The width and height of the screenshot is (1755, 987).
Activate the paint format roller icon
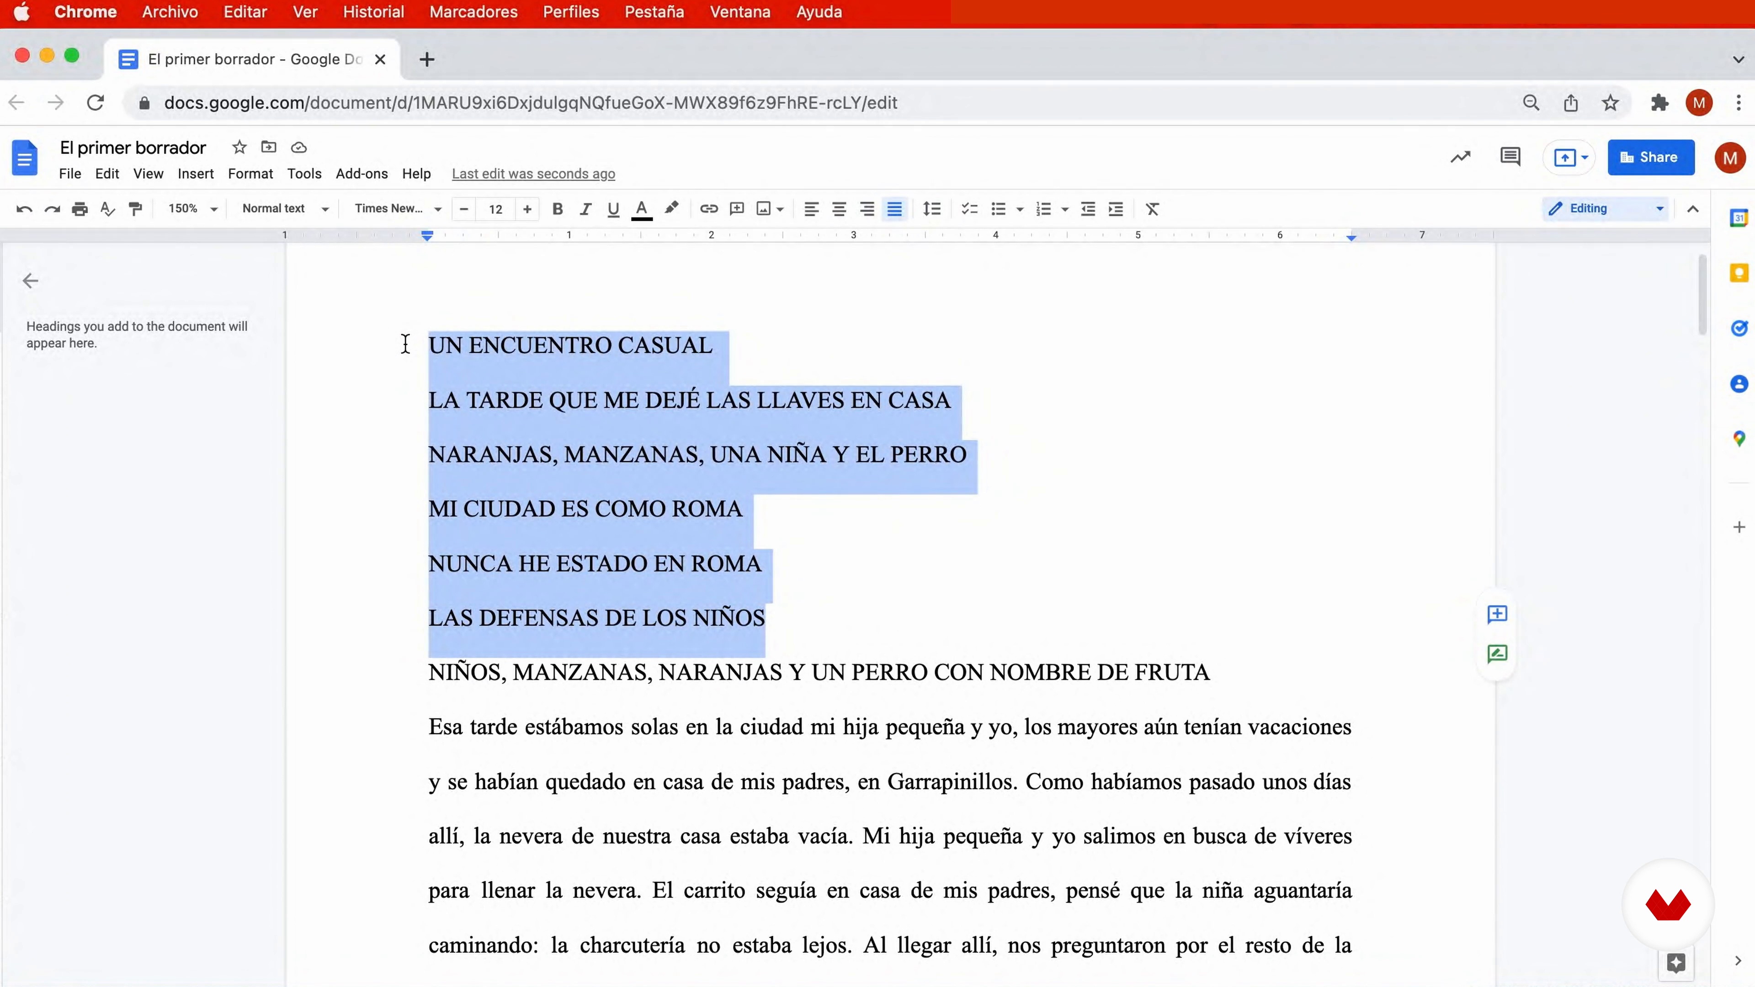pyautogui.click(x=136, y=209)
